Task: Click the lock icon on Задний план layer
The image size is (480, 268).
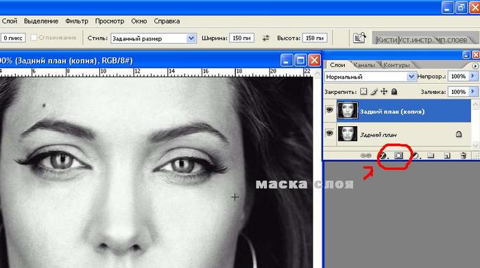Action: coord(459,134)
